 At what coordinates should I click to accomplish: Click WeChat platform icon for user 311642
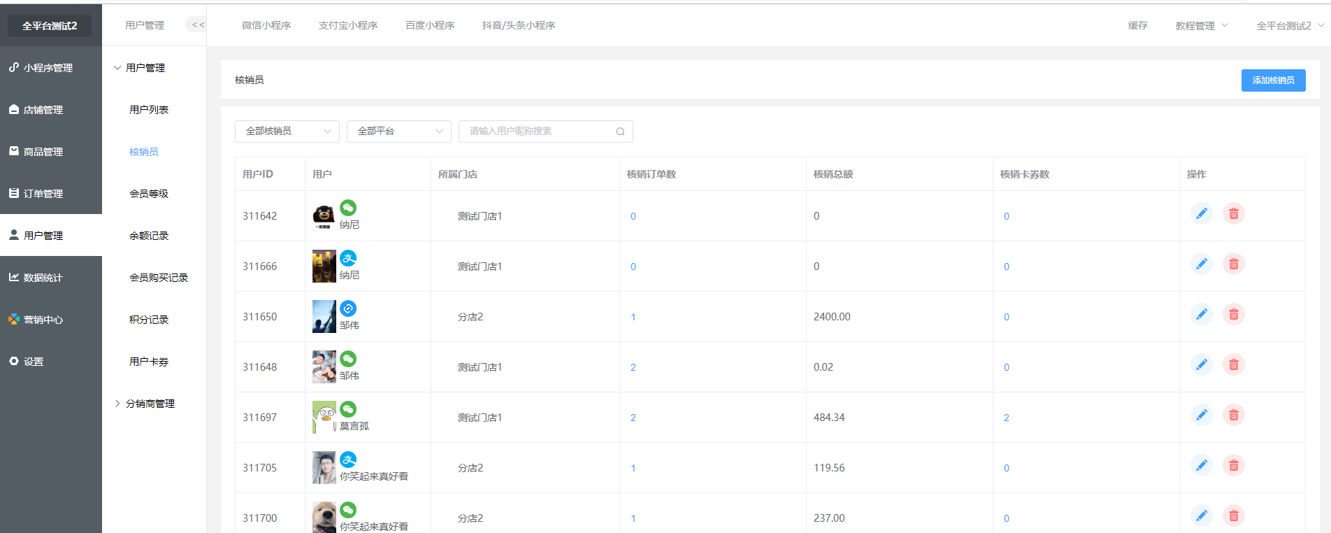[x=348, y=208]
